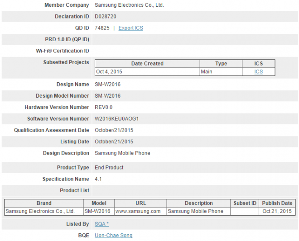Image resolution: width=299 pixels, height=241 pixels.
Task: Select Hardware Version value REV0.0
Action: (x=103, y=107)
